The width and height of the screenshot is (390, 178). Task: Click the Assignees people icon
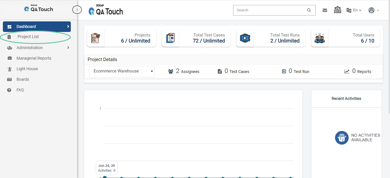[171, 72]
